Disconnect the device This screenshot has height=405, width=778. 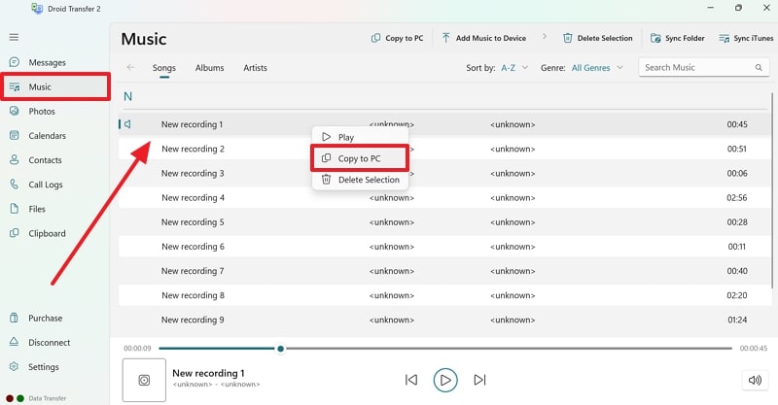[x=49, y=342]
